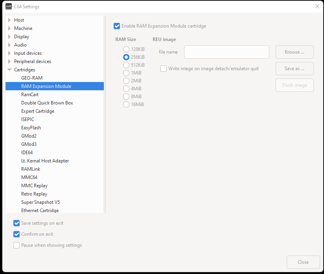
Task: Select RAM Expansion Module tree item
Action: 55,86
